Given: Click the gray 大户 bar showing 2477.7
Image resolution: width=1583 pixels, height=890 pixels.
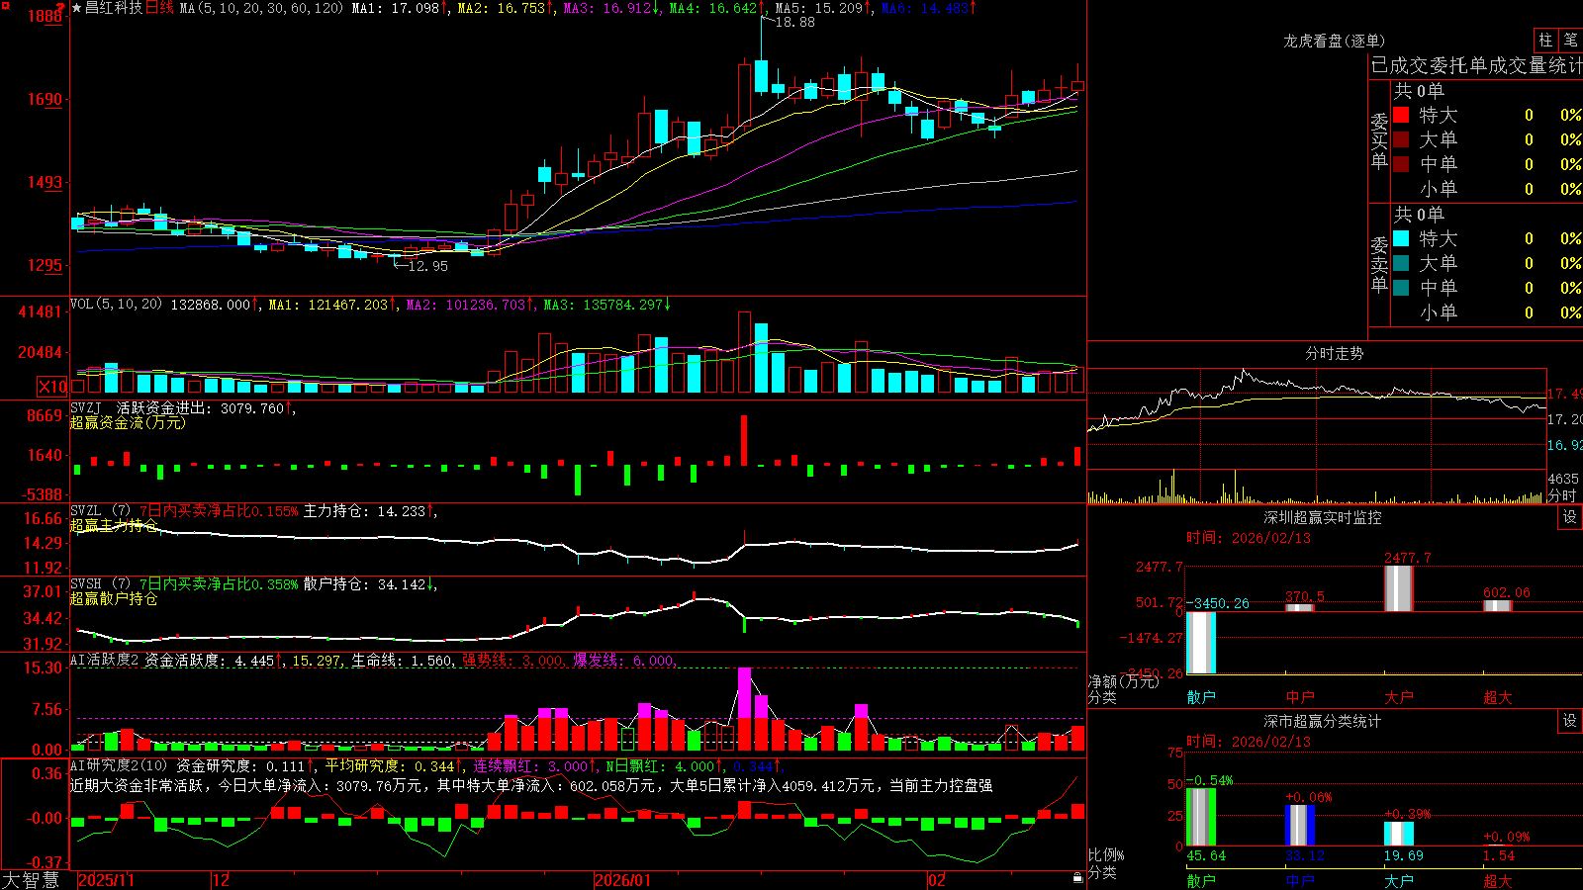Looking at the screenshot, I should tap(1399, 588).
